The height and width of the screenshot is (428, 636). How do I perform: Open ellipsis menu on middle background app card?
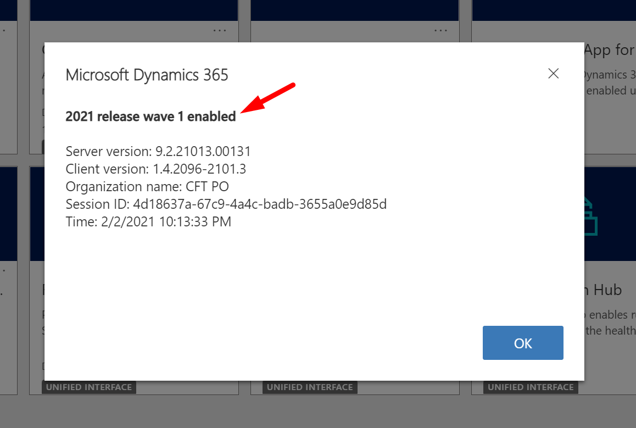[x=440, y=30]
